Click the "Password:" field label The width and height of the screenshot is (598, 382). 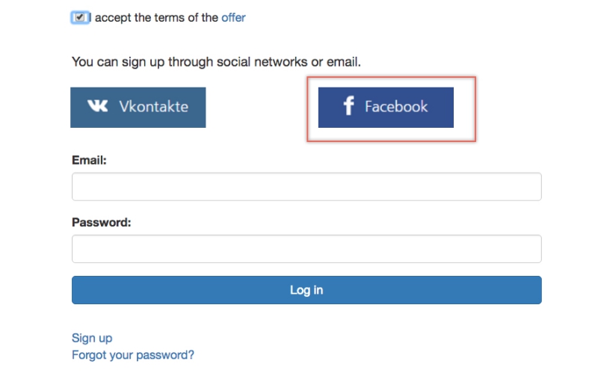(x=101, y=222)
